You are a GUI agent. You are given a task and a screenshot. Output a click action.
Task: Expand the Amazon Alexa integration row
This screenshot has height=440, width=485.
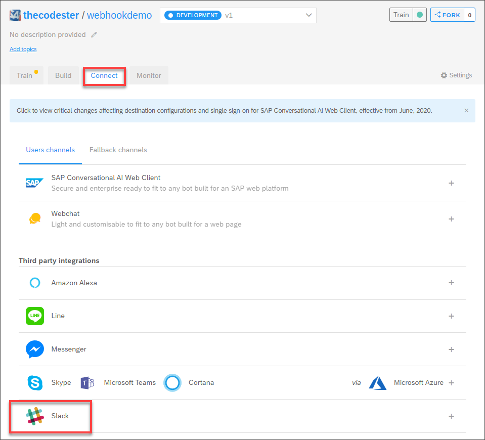point(451,283)
